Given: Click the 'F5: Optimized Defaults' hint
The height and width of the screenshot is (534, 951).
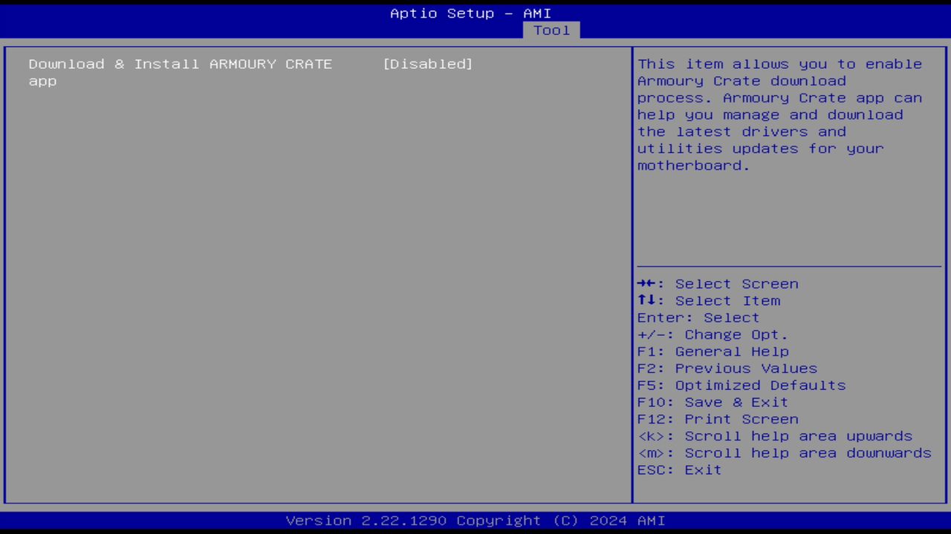Looking at the screenshot, I should tap(741, 386).
